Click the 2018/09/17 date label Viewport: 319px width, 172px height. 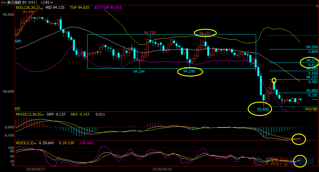point(36,169)
